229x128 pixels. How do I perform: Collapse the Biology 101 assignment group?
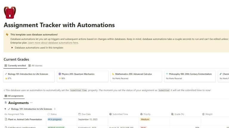5,109
